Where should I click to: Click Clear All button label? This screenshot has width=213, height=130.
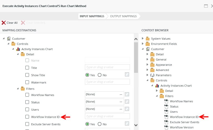point(12,23)
